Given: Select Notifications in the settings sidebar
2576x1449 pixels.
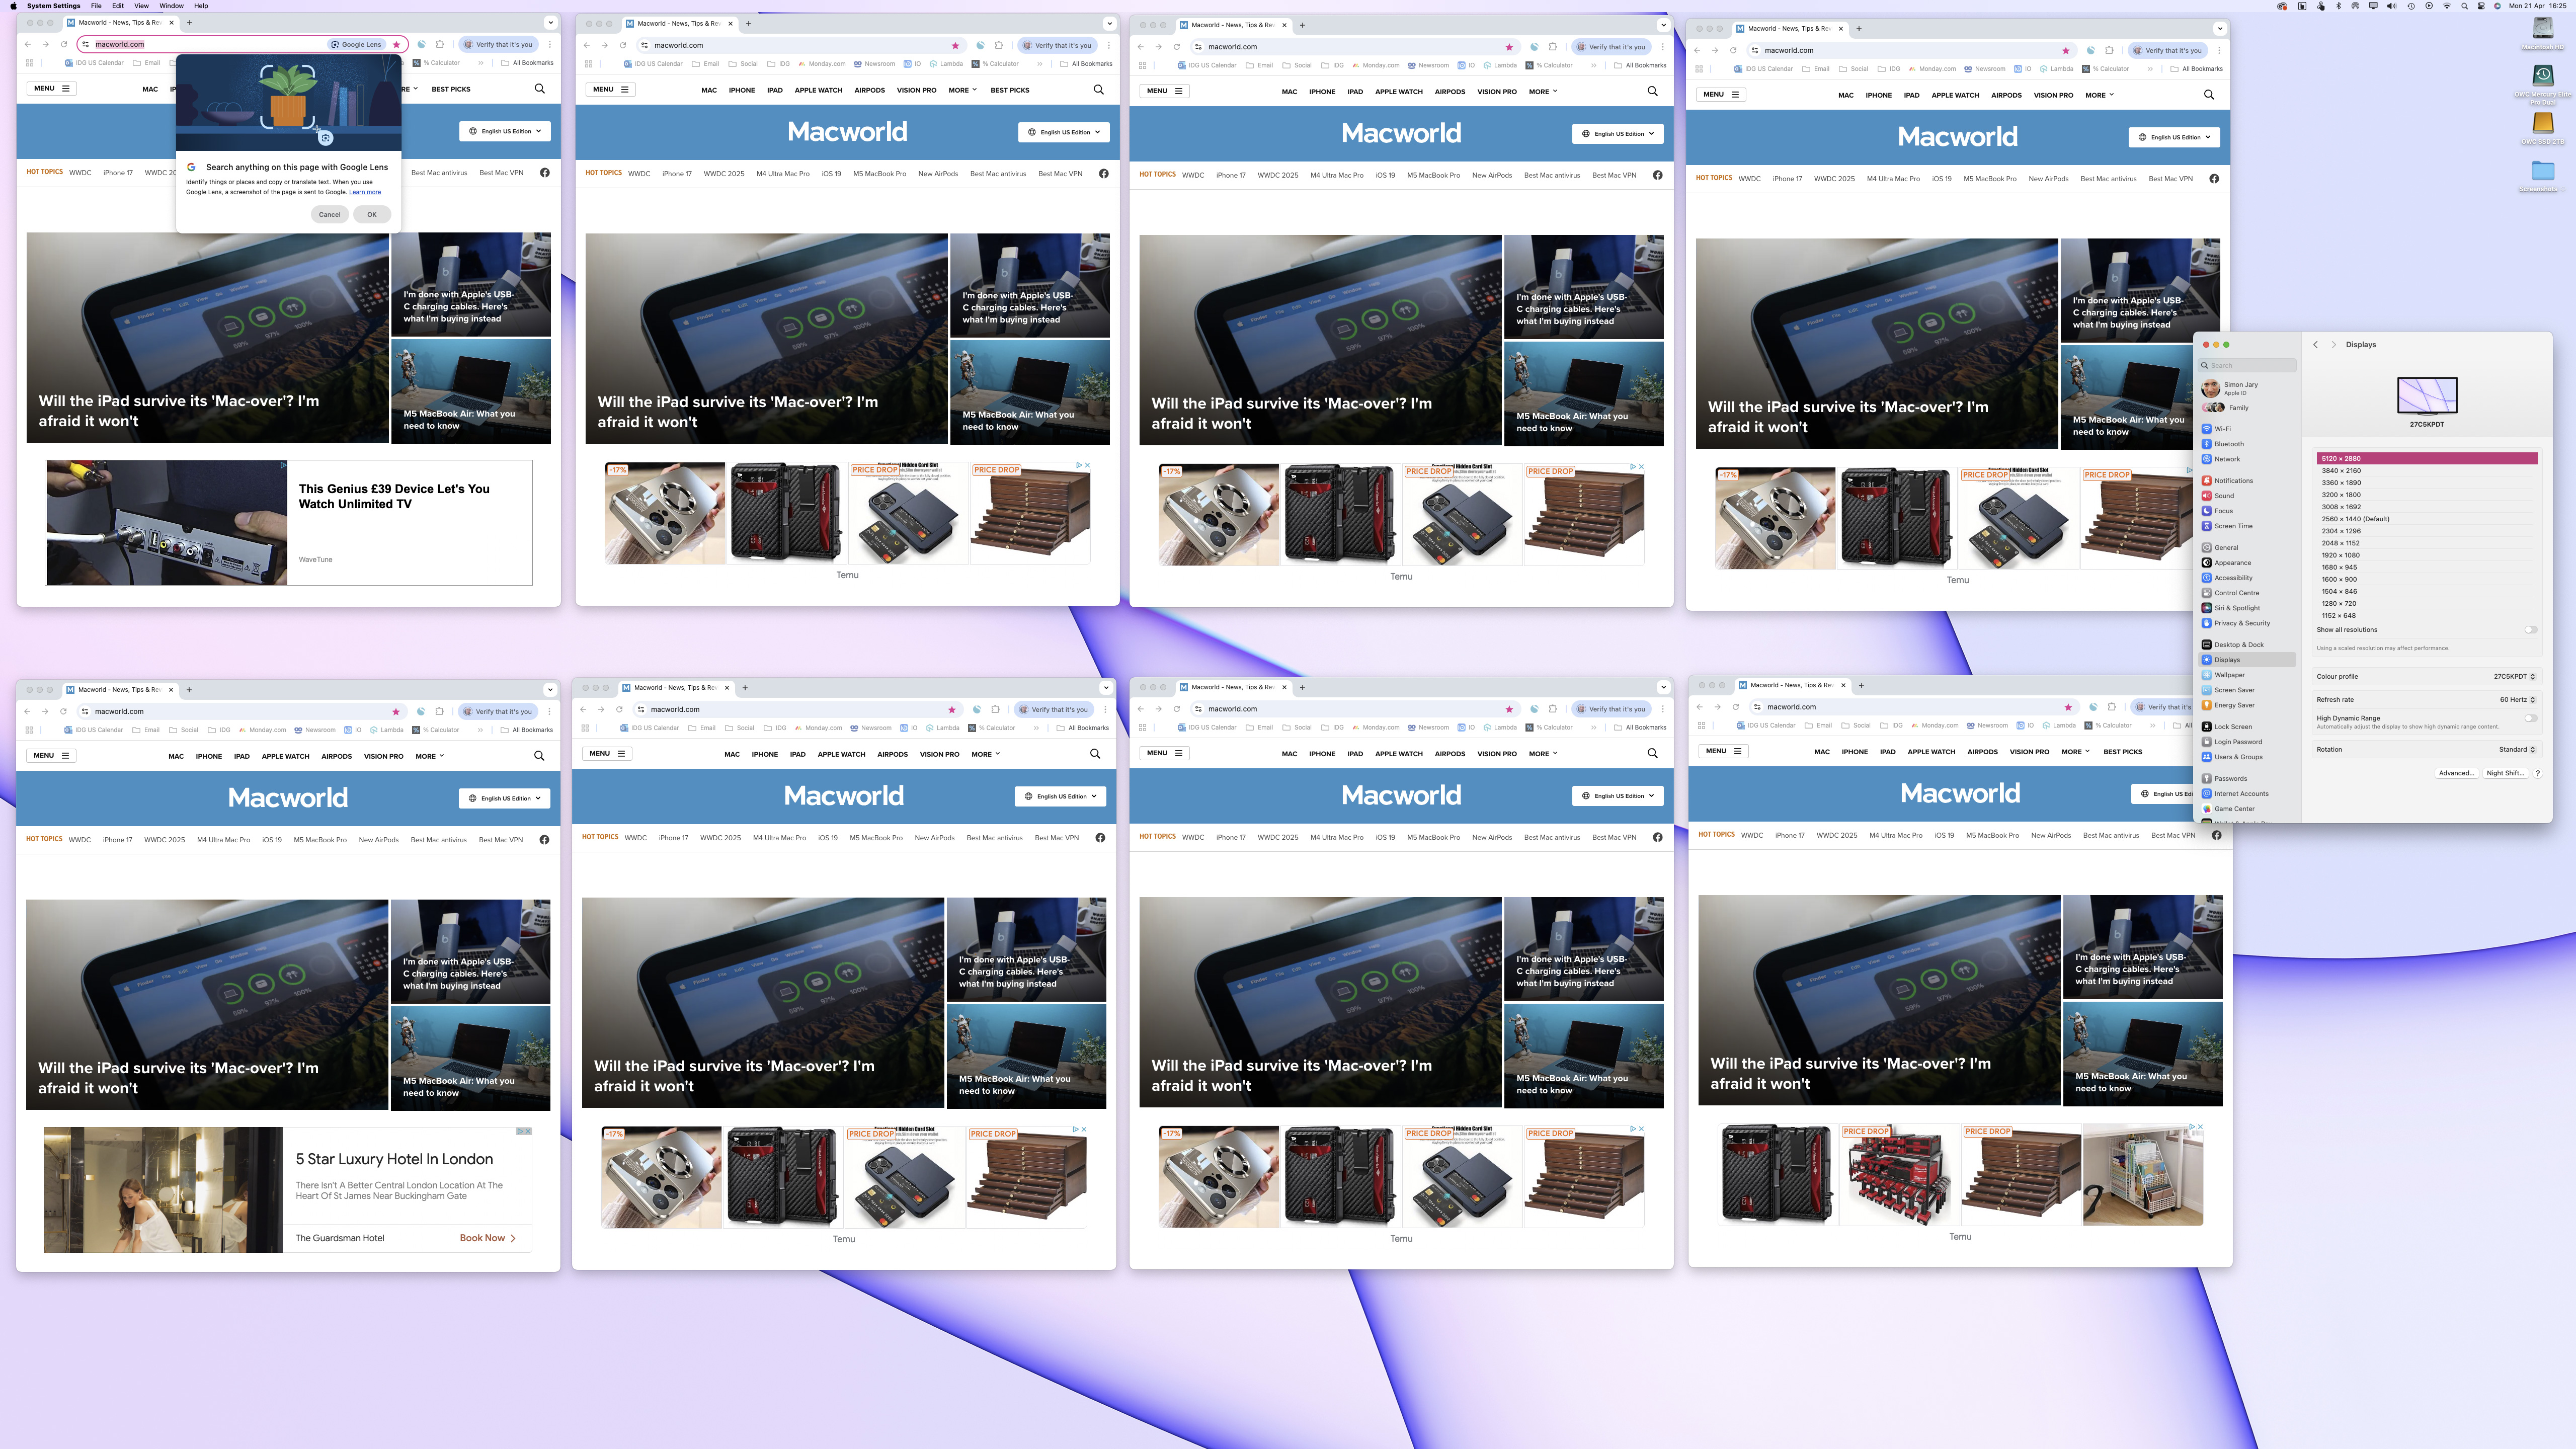Looking at the screenshot, I should tap(2231, 481).
